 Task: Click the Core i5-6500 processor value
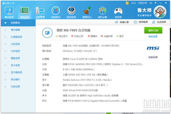point(82,59)
